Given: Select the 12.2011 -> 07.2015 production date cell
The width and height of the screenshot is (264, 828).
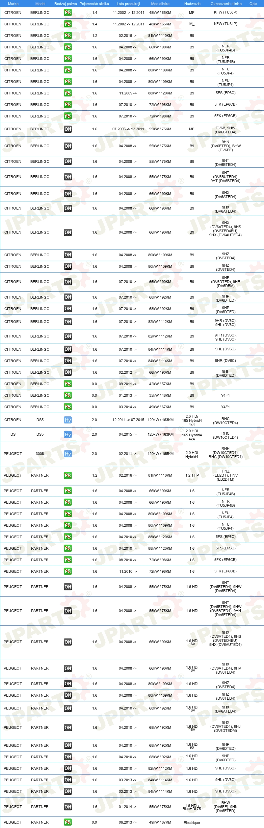Looking at the screenshot, I should (x=128, y=420).
